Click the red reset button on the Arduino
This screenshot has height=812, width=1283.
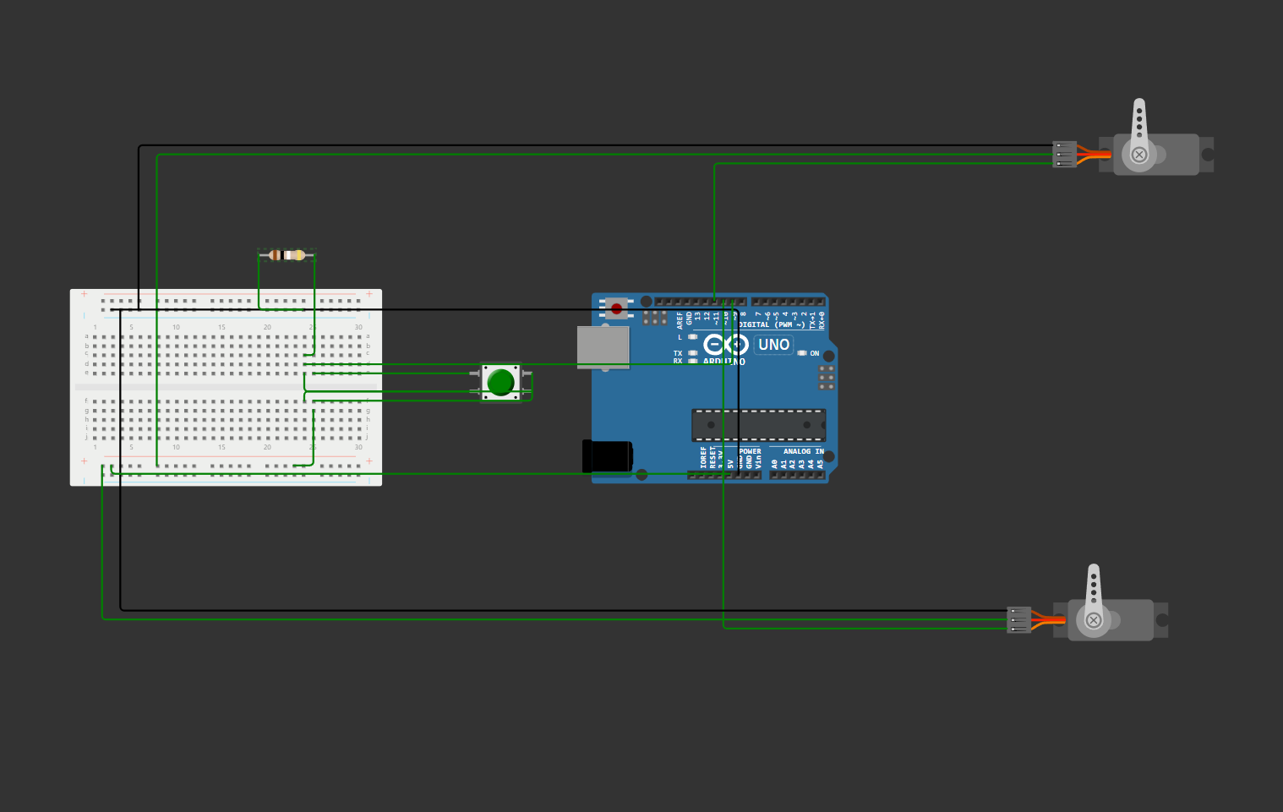point(617,308)
